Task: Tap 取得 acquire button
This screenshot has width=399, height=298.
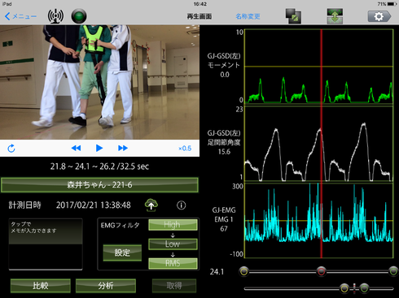Action: pyautogui.click(x=174, y=286)
